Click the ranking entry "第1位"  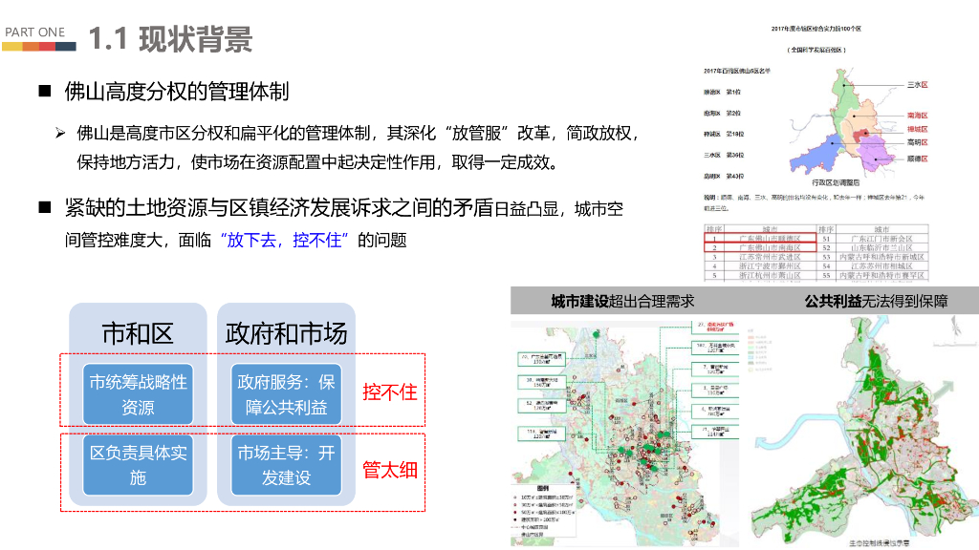pos(733,93)
